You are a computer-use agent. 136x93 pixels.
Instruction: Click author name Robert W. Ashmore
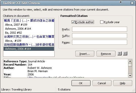(x=40, y=68)
